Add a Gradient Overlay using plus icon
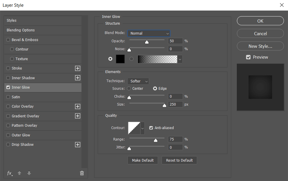This screenshot has height=181, width=288. click(78, 116)
